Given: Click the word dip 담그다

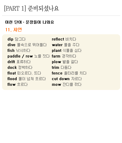Looking at the screenshot, I should (17, 39).
